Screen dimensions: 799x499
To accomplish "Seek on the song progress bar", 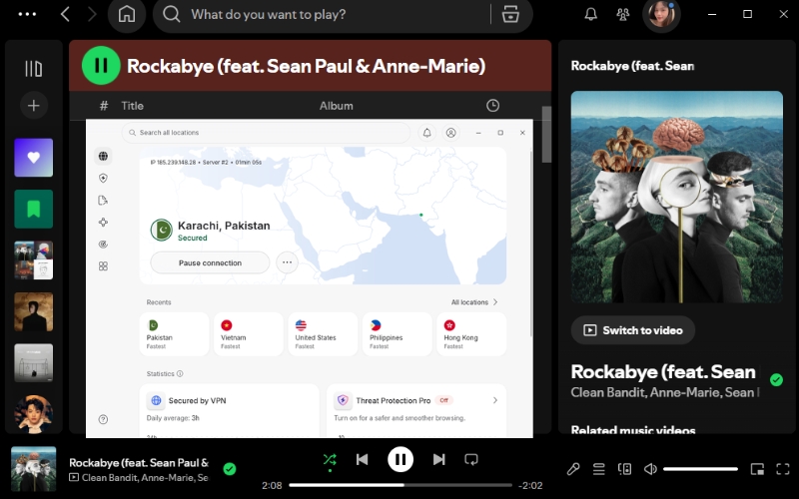I will click(400, 485).
